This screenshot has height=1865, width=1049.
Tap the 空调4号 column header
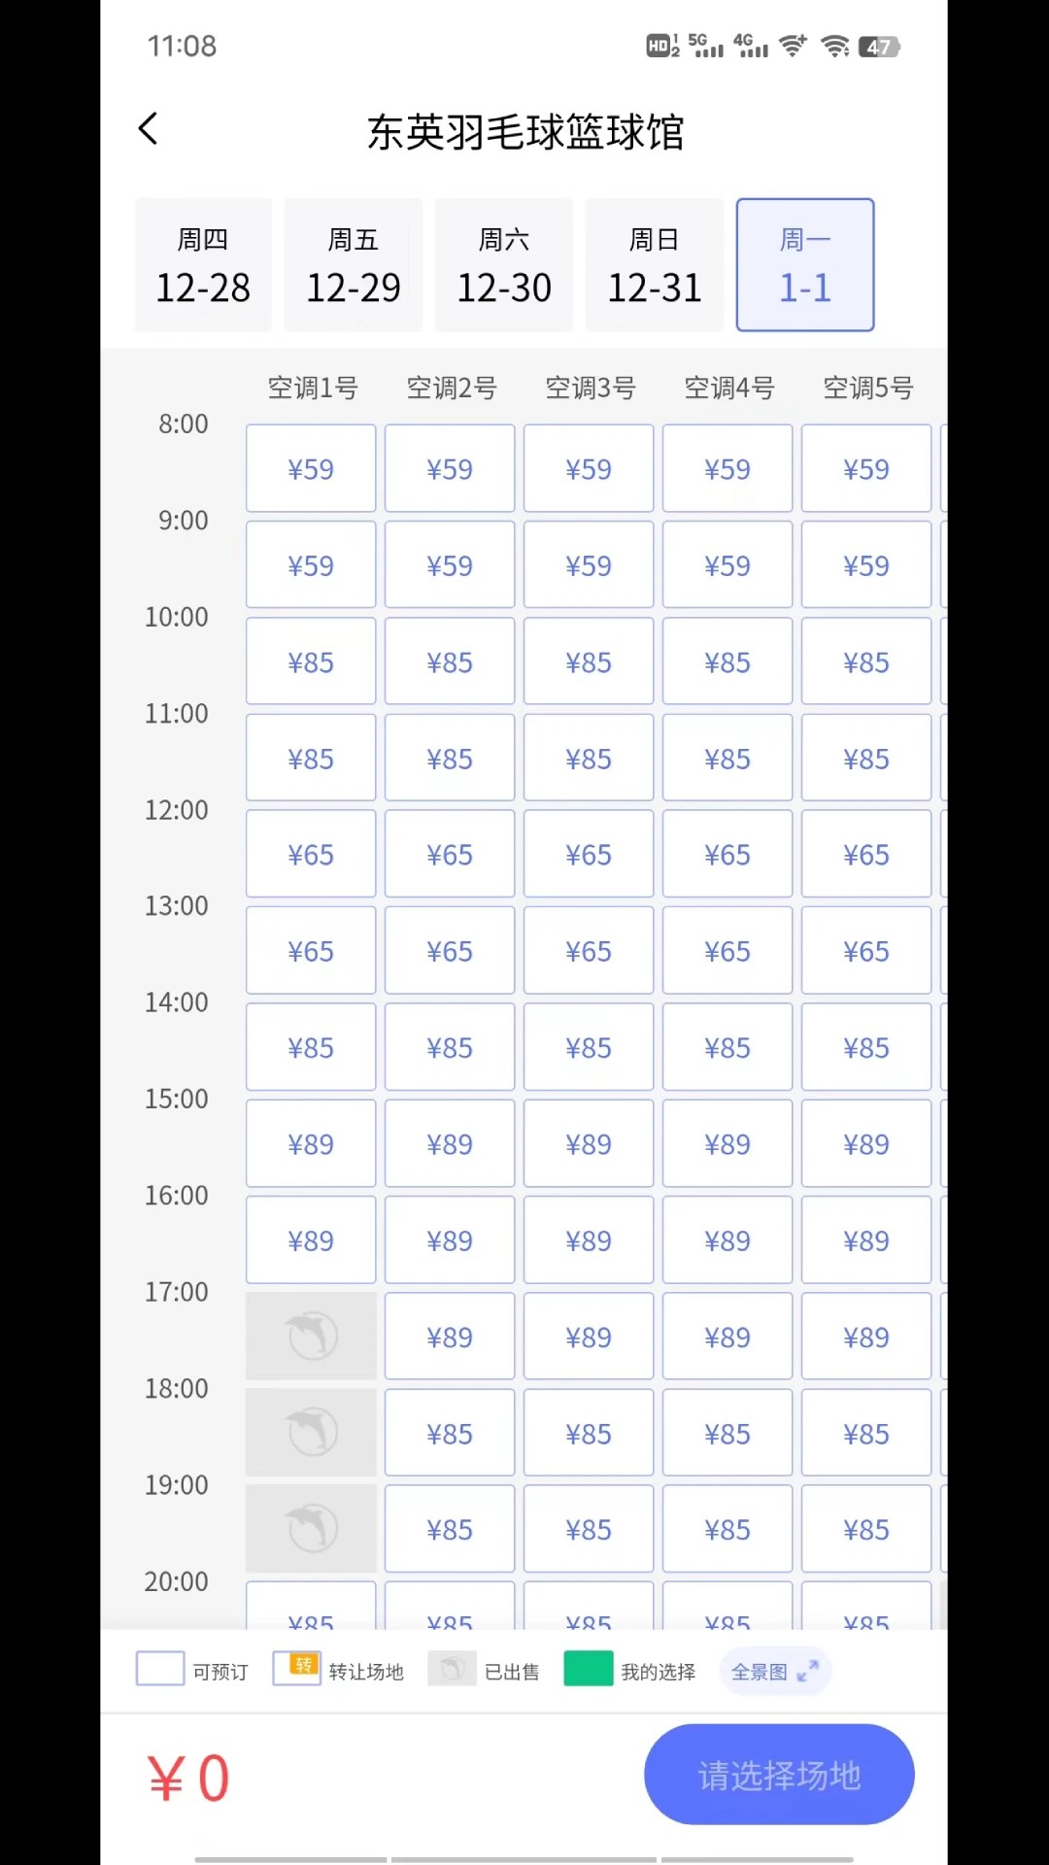point(729,389)
